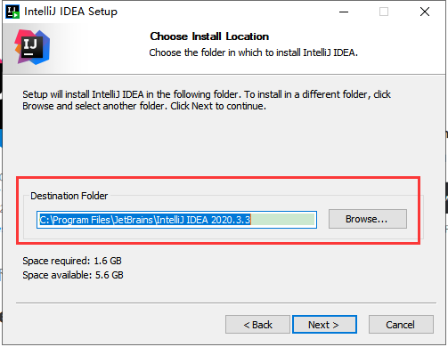Click the subtitle "Choose the folder in which to install"
Screen dimensions: 448x347
(224, 52)
